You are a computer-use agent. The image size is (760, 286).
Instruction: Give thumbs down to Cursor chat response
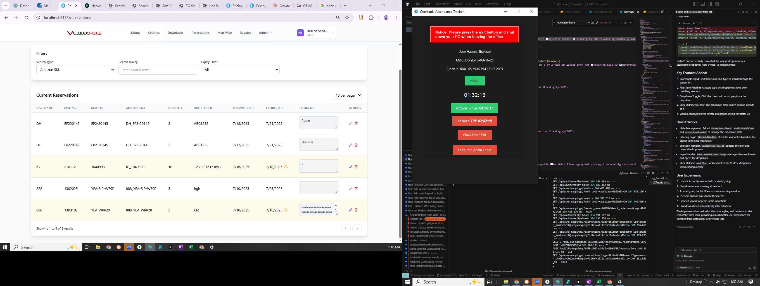pos(744,227)
